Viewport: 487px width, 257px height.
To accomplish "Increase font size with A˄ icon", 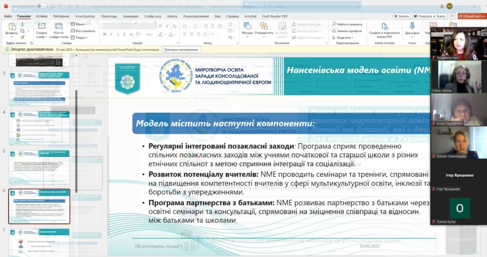I will [161, 26].
